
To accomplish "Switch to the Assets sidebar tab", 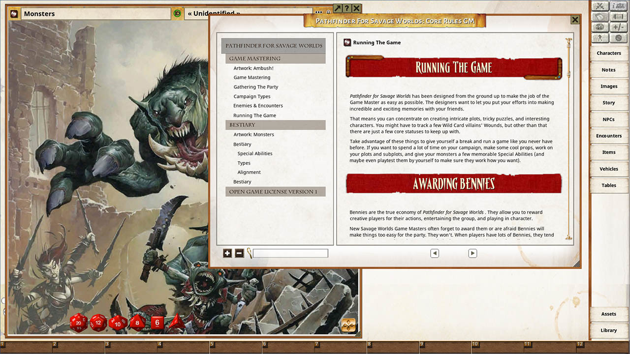I will point(609,314).
